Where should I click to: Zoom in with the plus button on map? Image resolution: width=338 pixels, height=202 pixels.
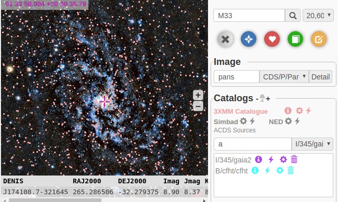(198, 95)
